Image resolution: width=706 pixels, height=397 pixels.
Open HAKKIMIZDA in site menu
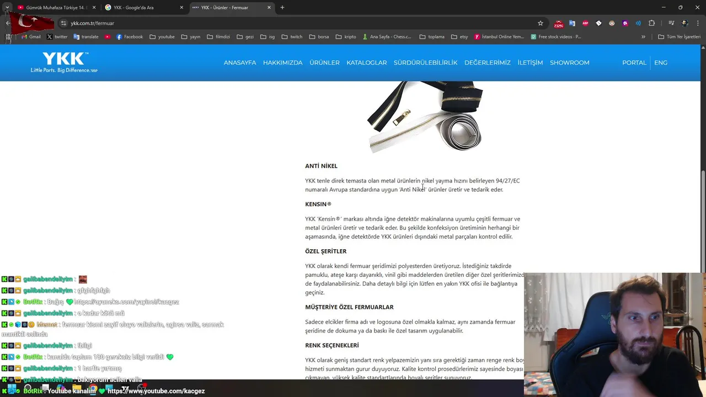click(283, 62)
